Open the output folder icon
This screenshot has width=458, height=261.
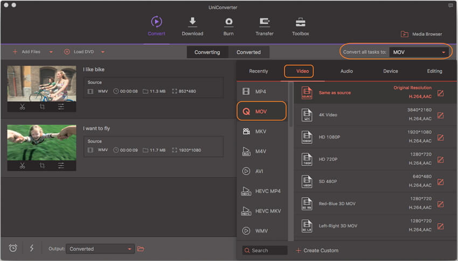[x=141, y=249]
